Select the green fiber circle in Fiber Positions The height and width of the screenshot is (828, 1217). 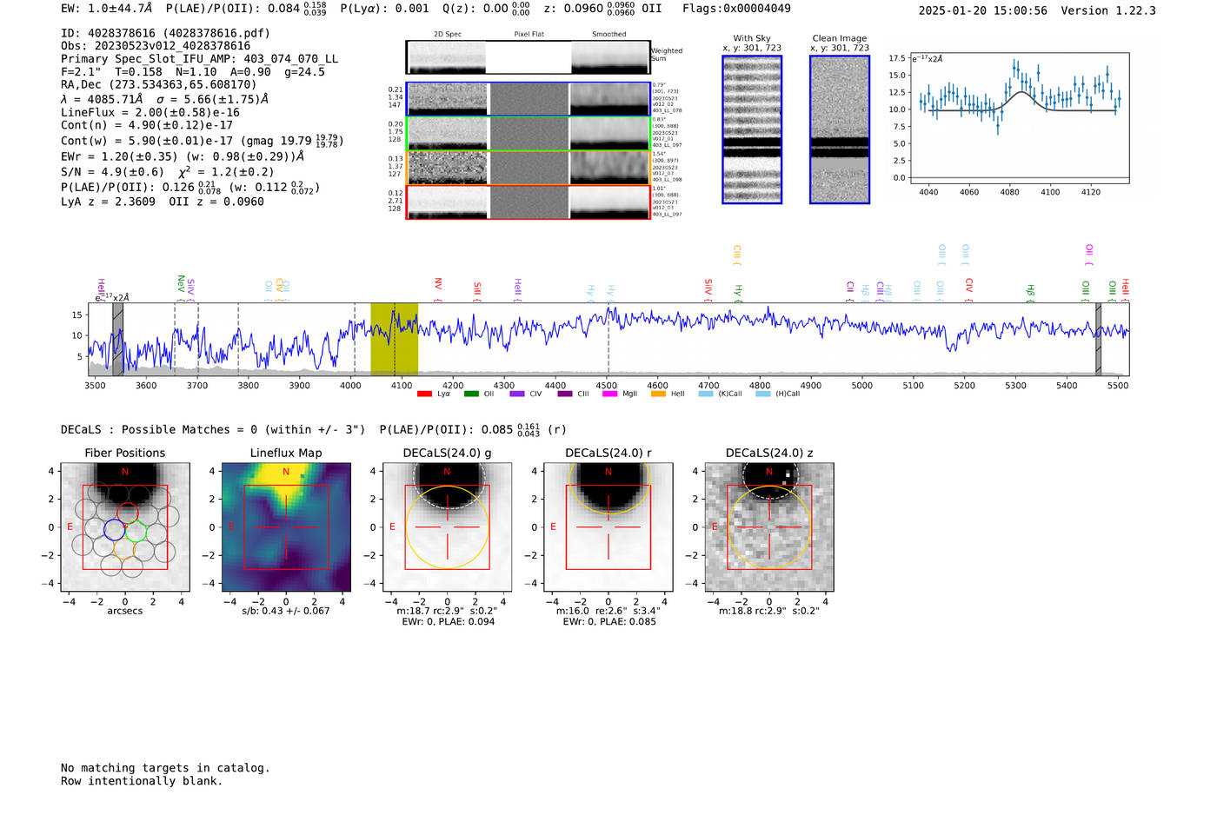point(136,531)
